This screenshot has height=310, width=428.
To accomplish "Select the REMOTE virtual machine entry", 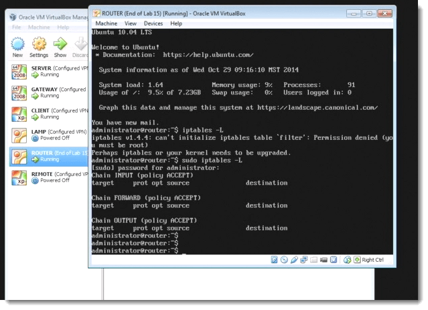I will [49, 177].
